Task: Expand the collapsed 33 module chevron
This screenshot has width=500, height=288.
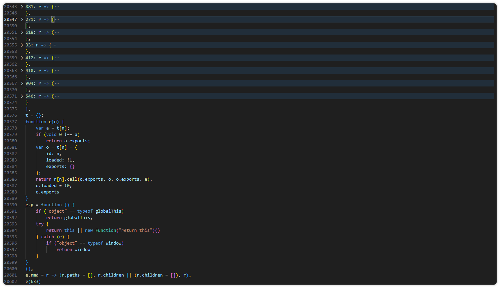Action: pyautogui.click(x=22, y=45)
